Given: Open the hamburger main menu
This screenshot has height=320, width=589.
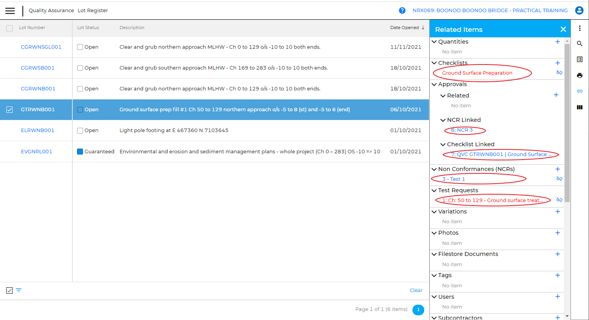Looking at the screenshot, I should tap(10, 11).
